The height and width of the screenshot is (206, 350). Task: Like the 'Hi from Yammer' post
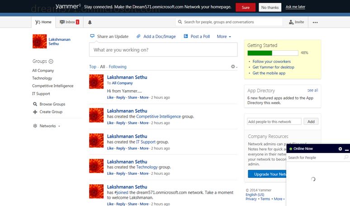pyautogui.click(x=110, y=97)
